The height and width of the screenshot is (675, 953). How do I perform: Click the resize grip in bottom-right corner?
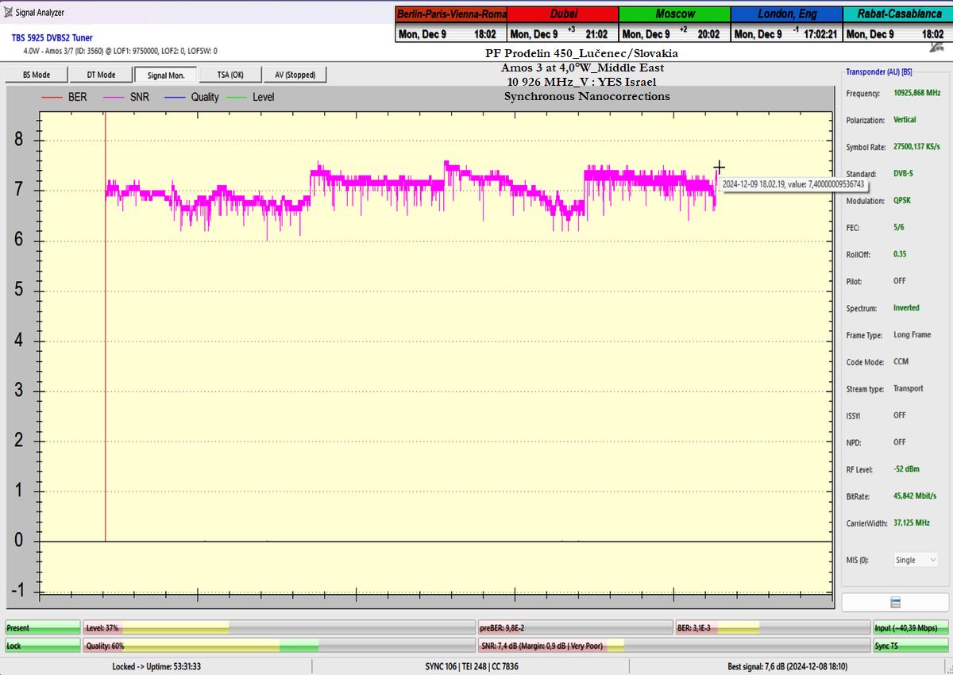[947, 669]
